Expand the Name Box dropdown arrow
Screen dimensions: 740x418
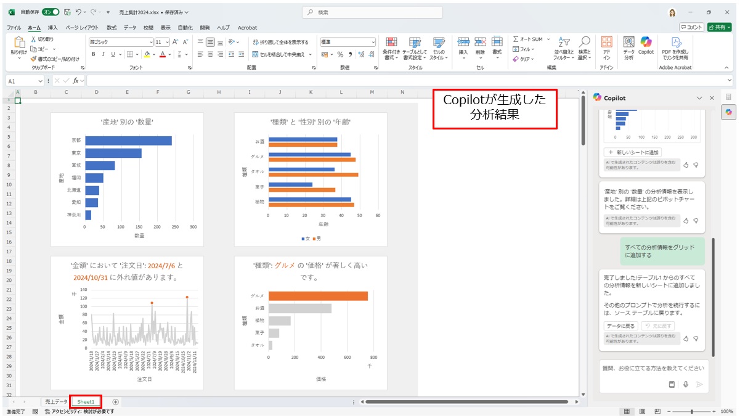click(41, 81)
